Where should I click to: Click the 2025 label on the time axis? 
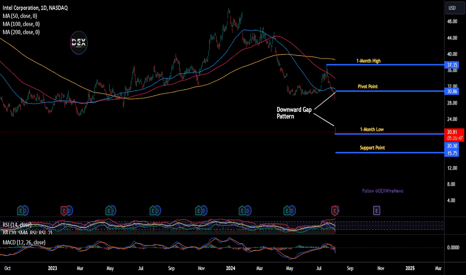[x=410, y=268]
